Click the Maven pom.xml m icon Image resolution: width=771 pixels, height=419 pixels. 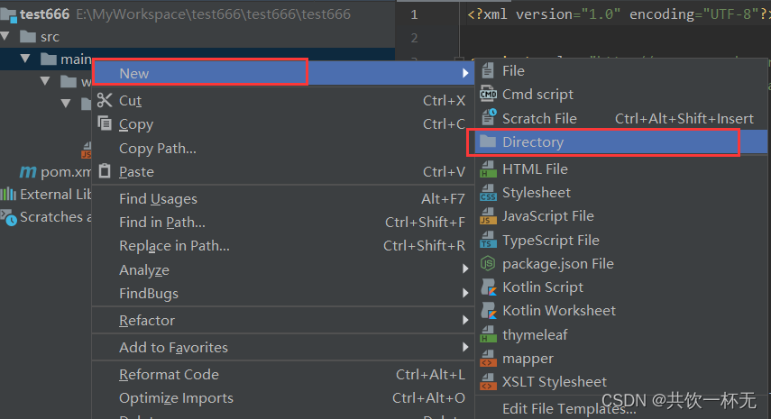click(x=28, y=171)
